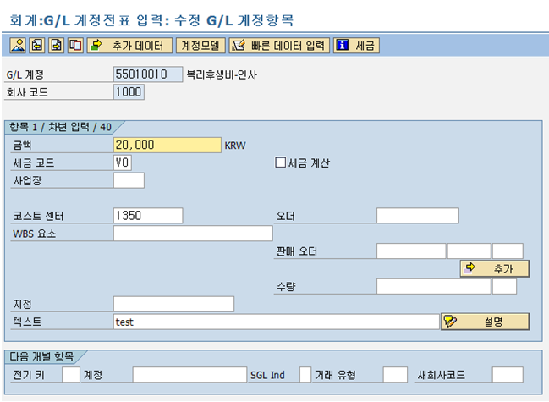
Task: Click the 세금 코드 field V0
Action: click(123, 162)
